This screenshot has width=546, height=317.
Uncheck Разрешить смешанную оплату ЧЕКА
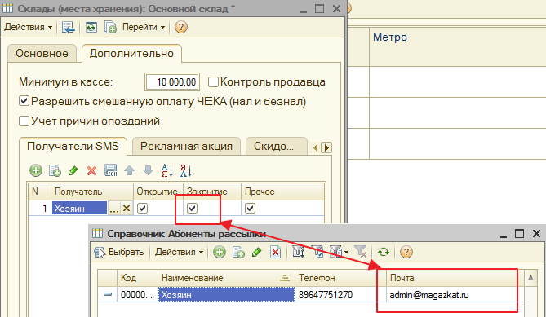coord(24,102)
